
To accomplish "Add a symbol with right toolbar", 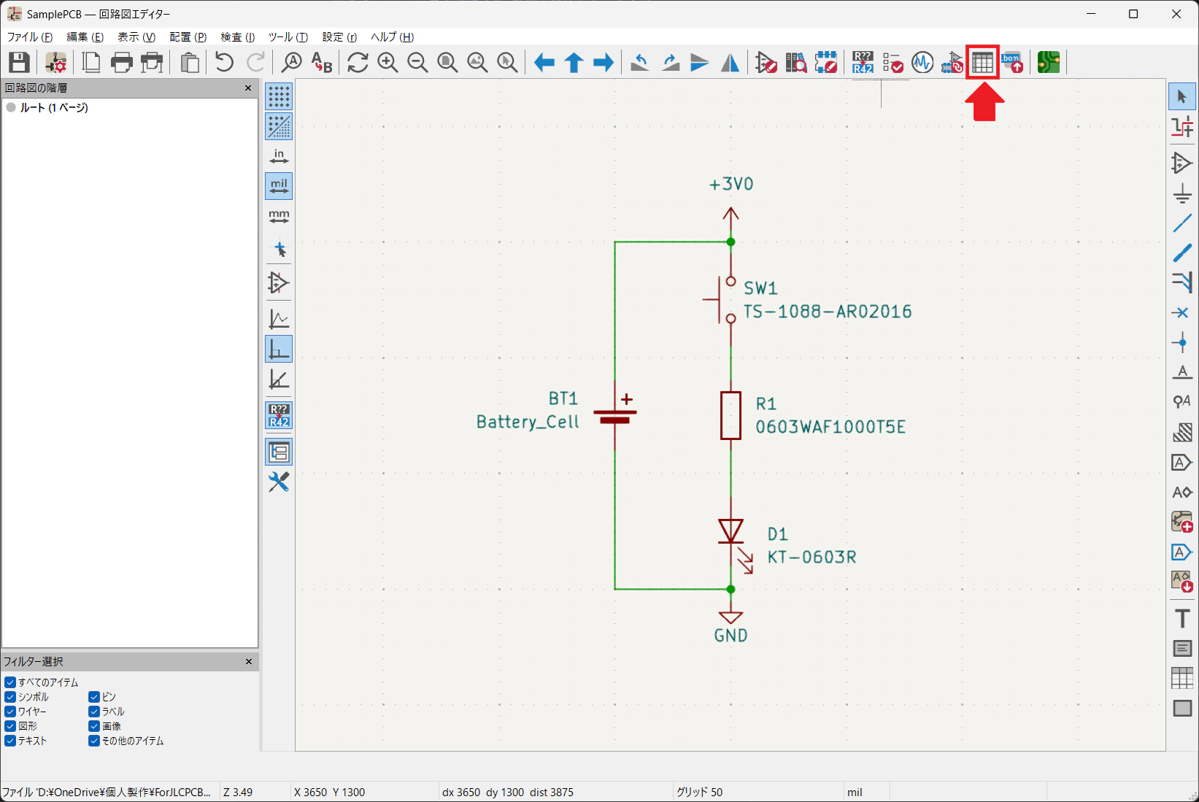I will click(x=1182, y=163).
